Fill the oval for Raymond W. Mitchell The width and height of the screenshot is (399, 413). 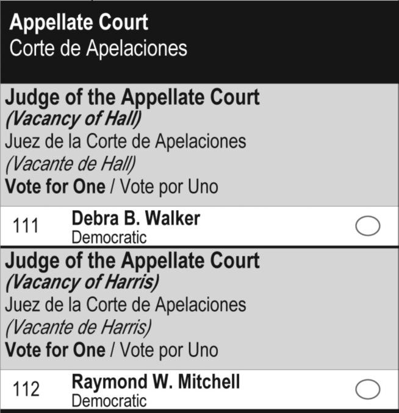click(x=367, y=390)
